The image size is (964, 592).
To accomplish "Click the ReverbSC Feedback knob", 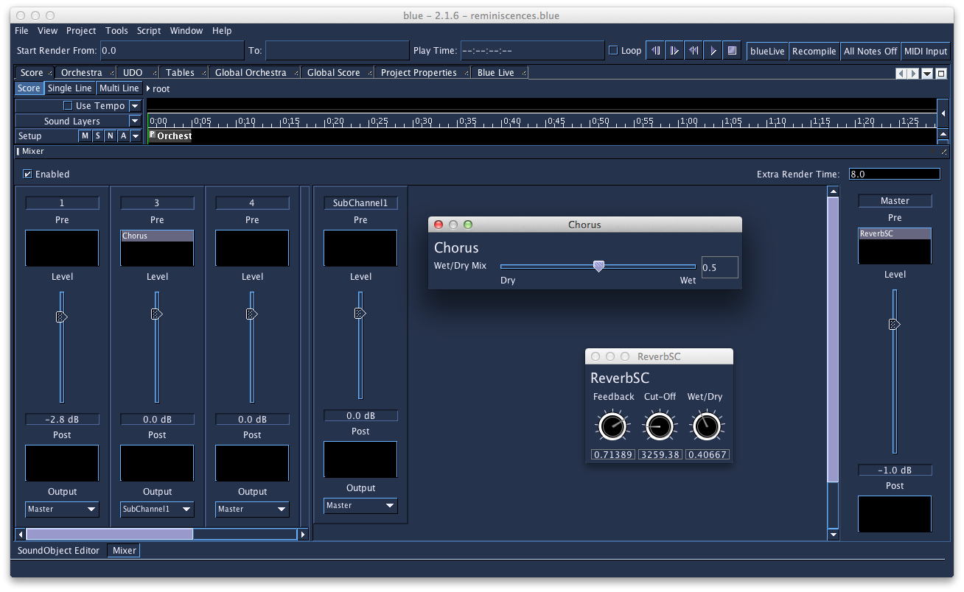I will (611, 426).
